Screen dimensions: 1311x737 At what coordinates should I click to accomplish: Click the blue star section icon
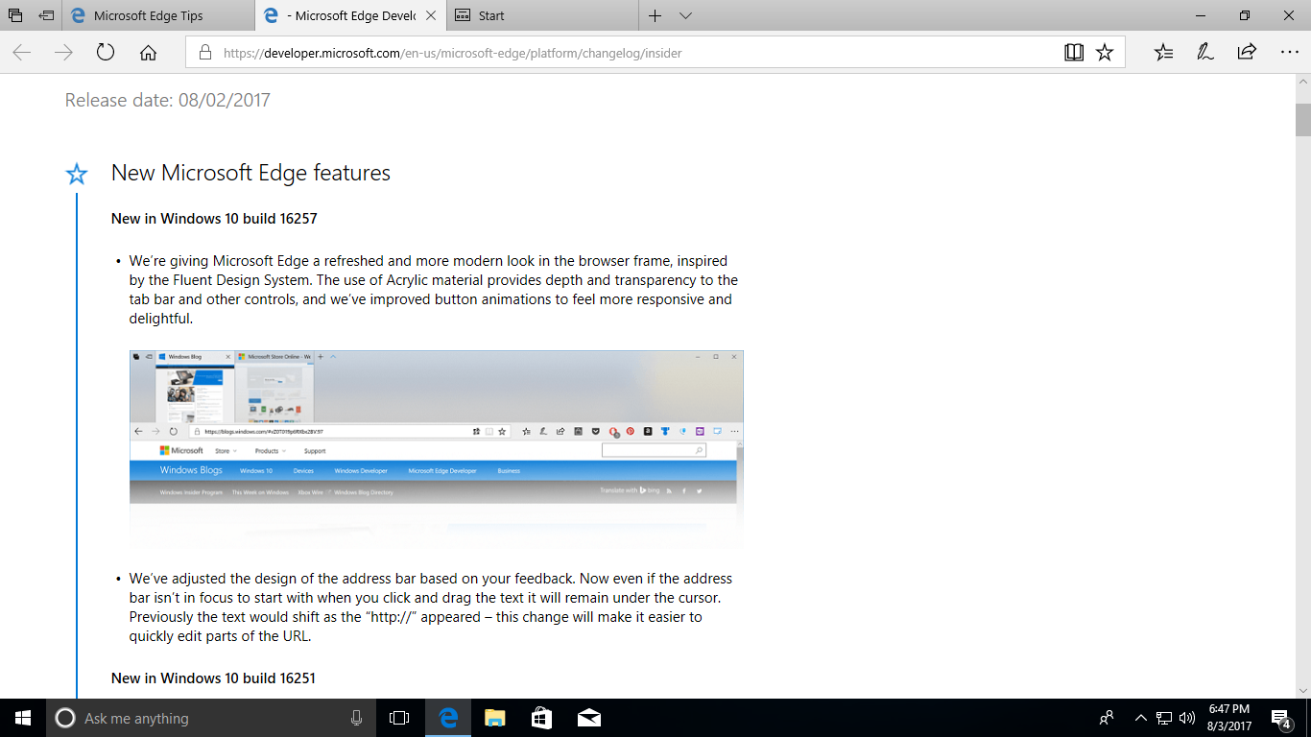(x=77, y=174)
